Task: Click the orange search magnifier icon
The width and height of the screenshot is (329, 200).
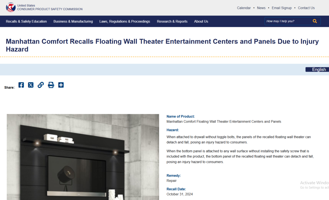Action: click(315, 21)
